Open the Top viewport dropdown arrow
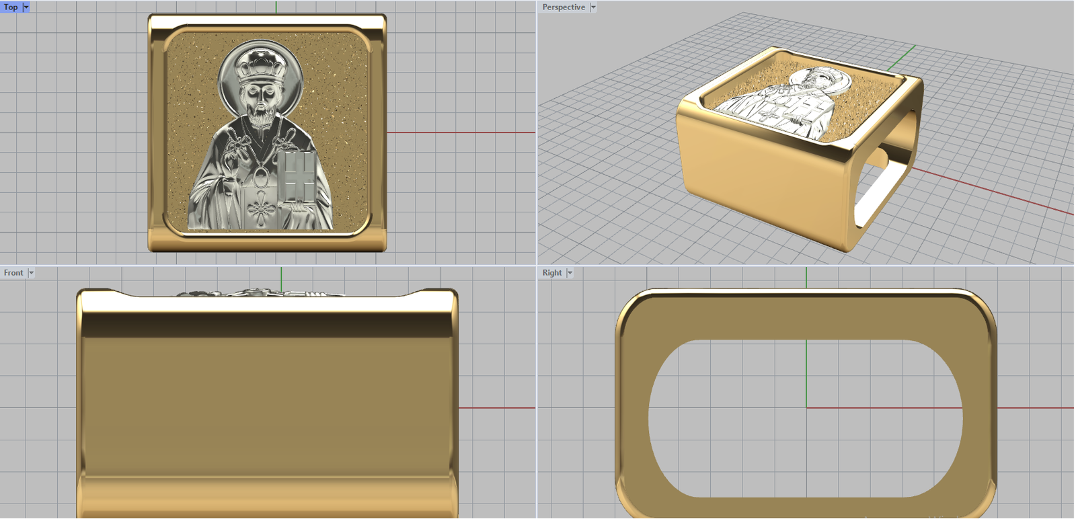Image resolution: width=1076 pixels, height=519 pixels. [x=26, y=7]
